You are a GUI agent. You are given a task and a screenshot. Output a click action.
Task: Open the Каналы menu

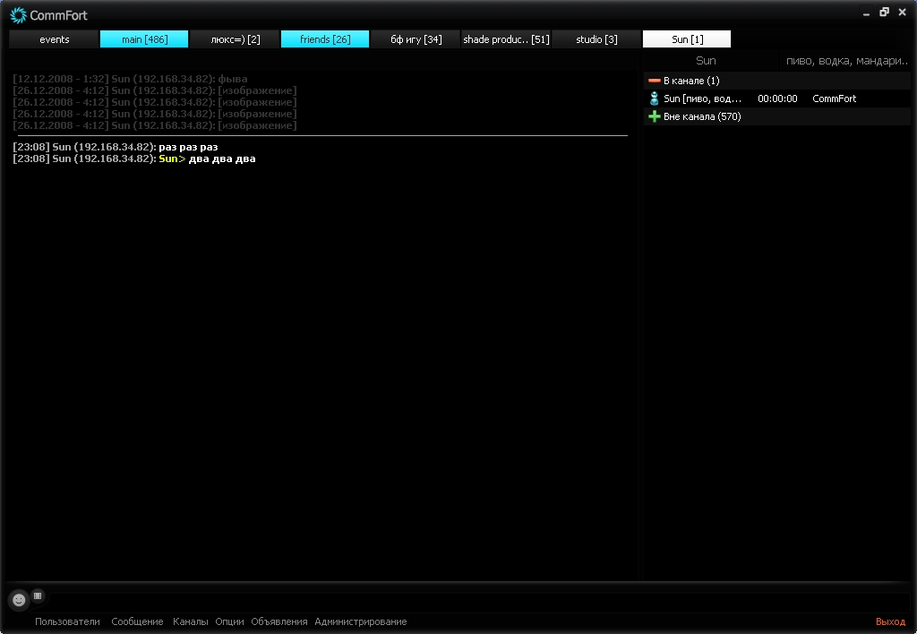tap(190, 621)
